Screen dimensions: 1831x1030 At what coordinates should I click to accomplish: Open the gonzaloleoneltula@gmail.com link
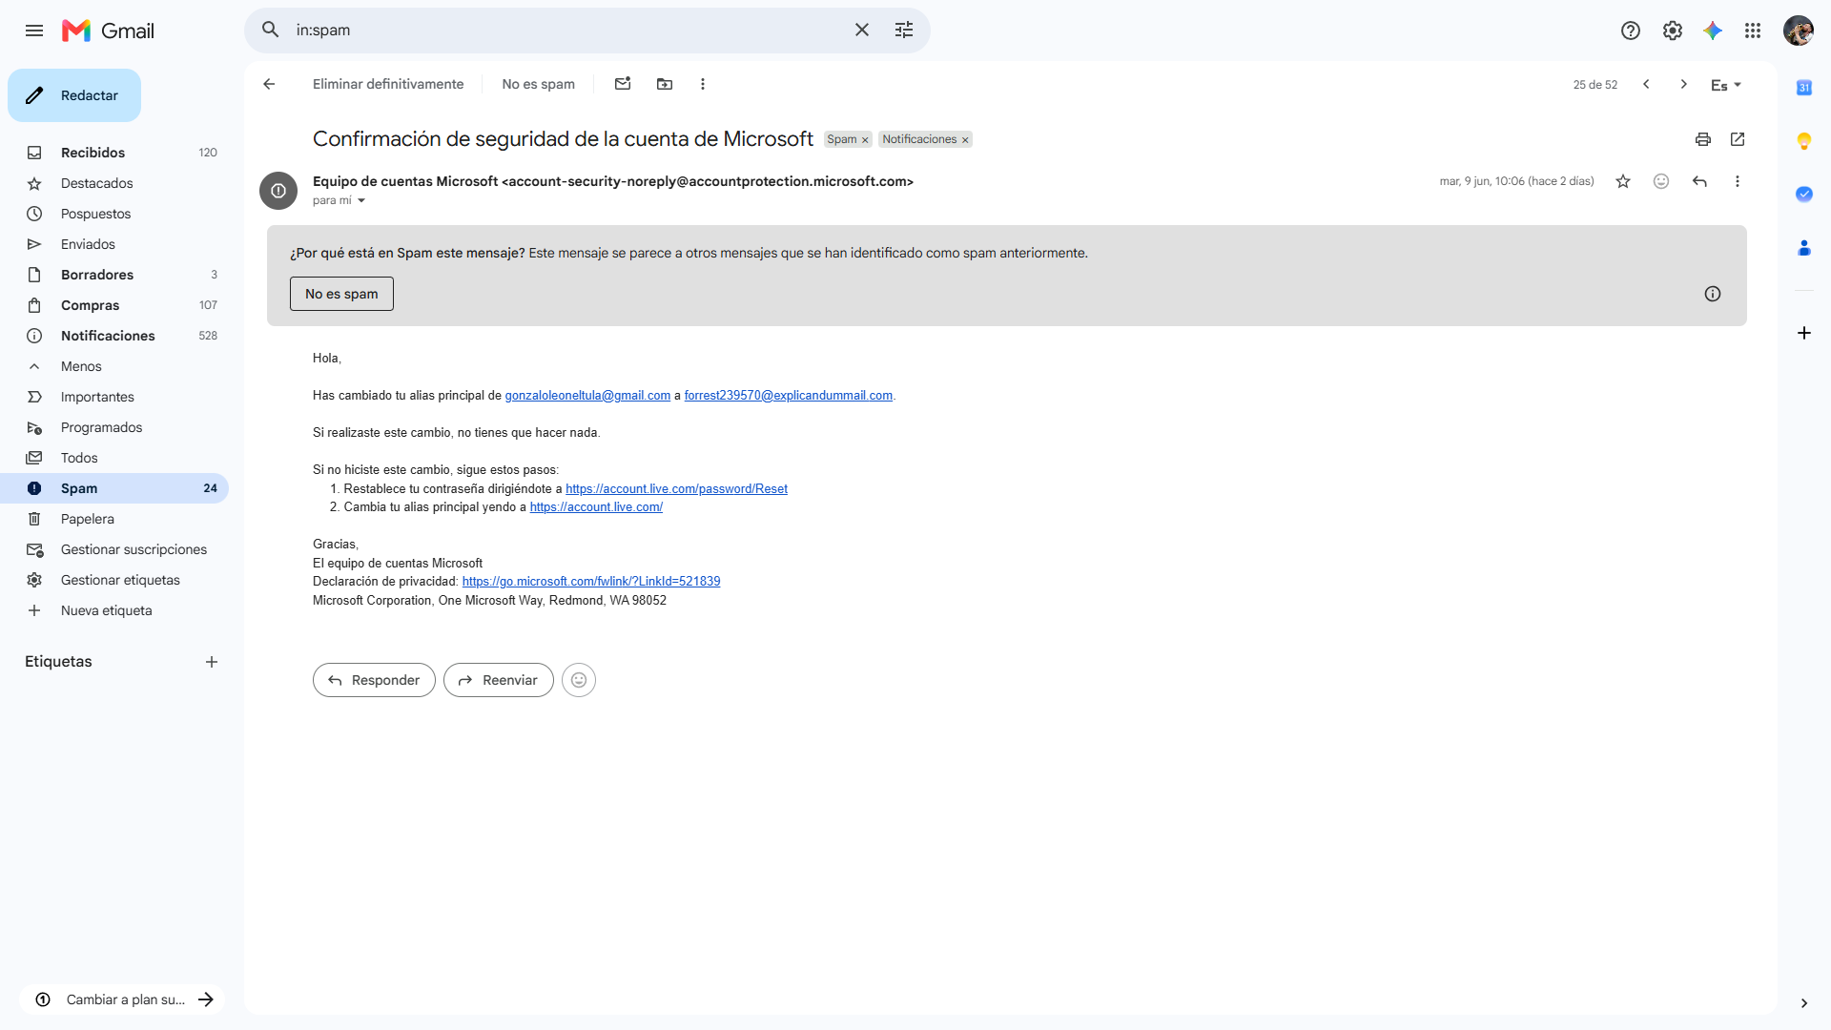[587, 396]
